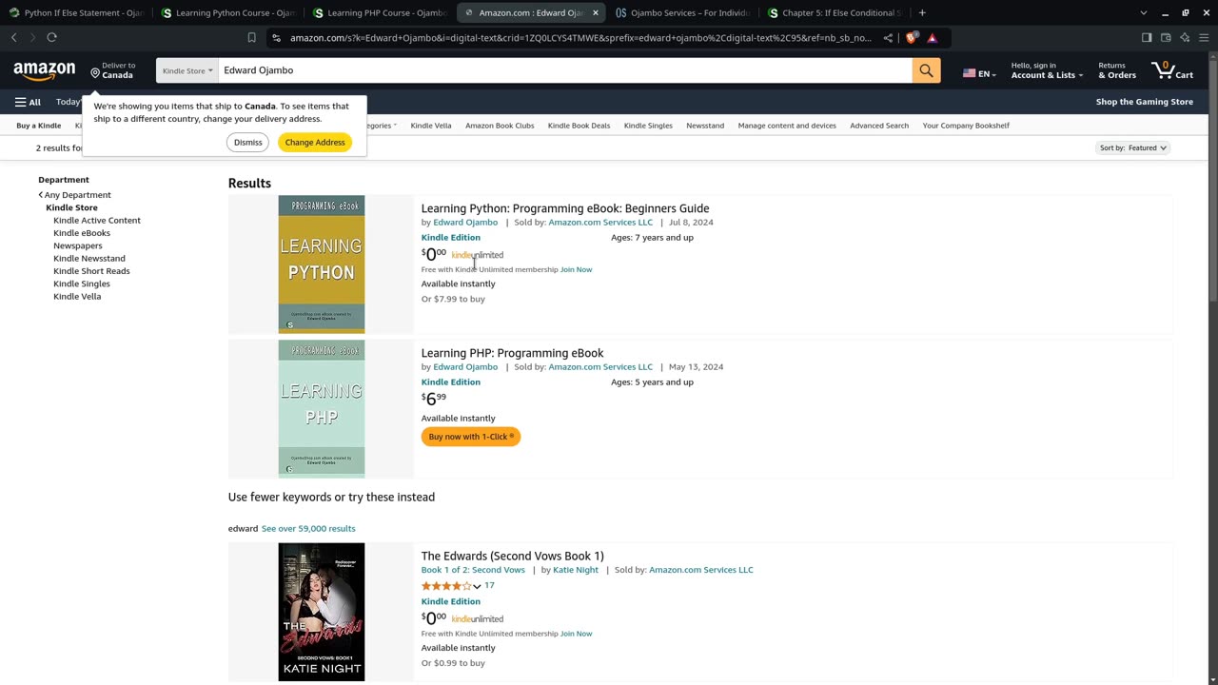Image resolution: width=1218 pixels, height=685 pixels.
Task: Open the Learning Python book cover
Action: 321,264
